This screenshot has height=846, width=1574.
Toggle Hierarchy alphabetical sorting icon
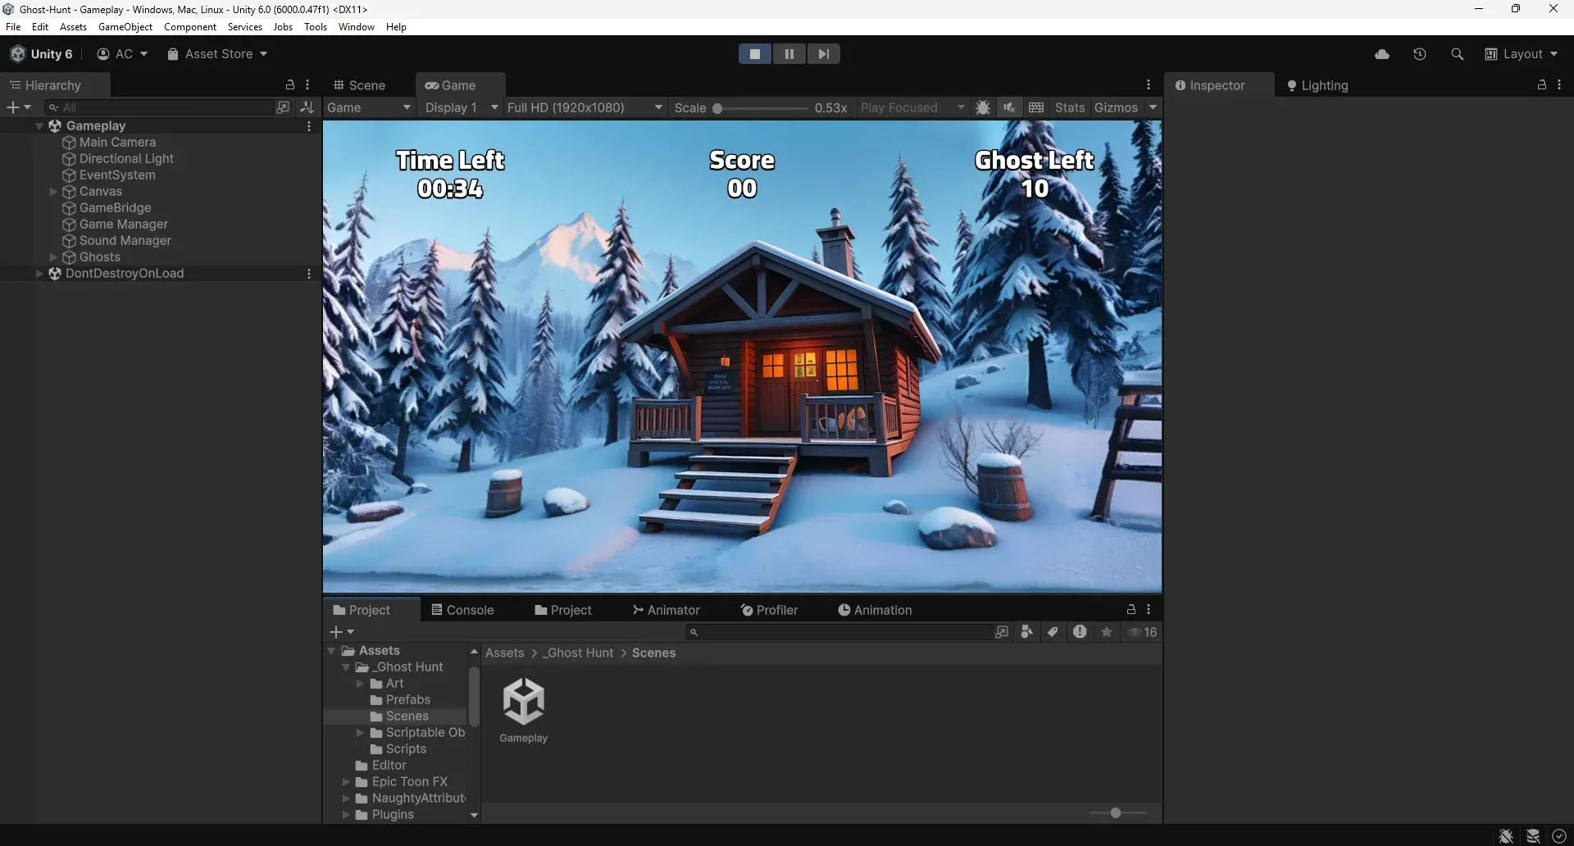click(307, 107)
